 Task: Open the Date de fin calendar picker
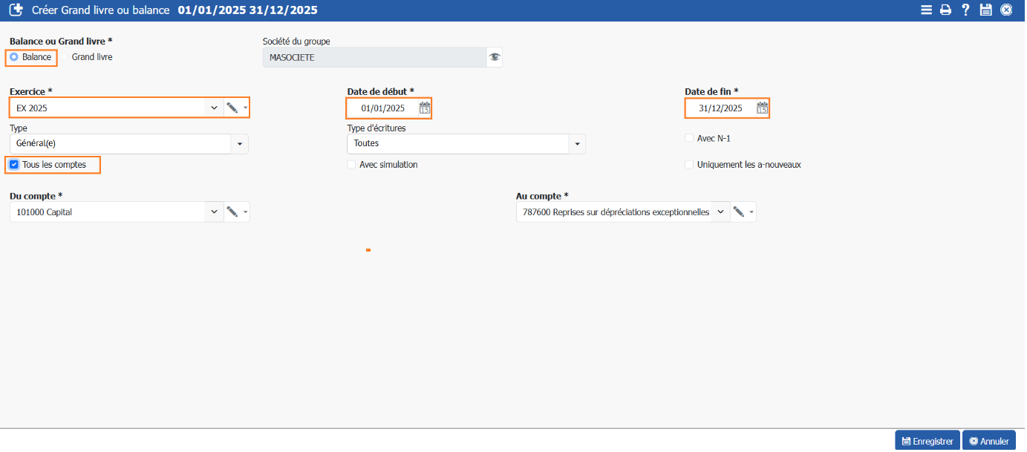tap(762, 108)
